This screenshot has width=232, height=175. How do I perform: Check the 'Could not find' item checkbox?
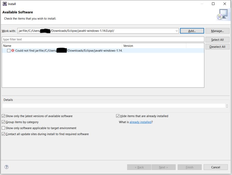pos(9,51)
